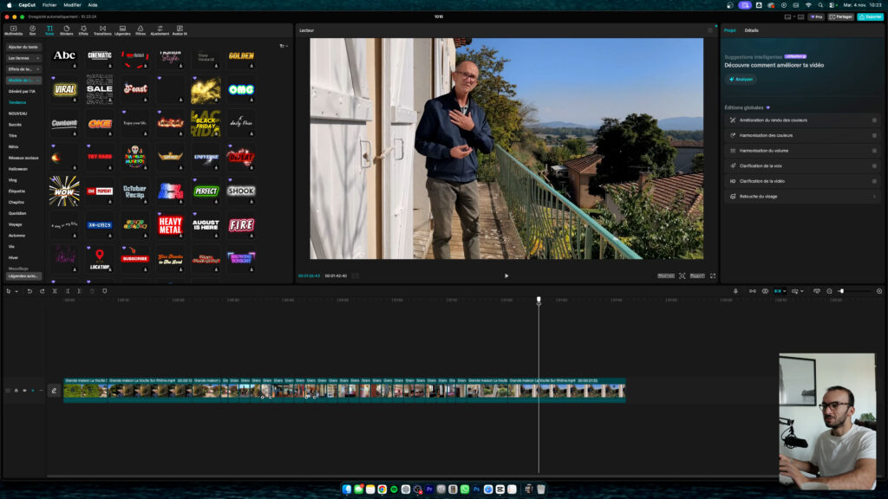Open the Multimédia panel
The height and width of the screenshot is (499, 888).
13,30
